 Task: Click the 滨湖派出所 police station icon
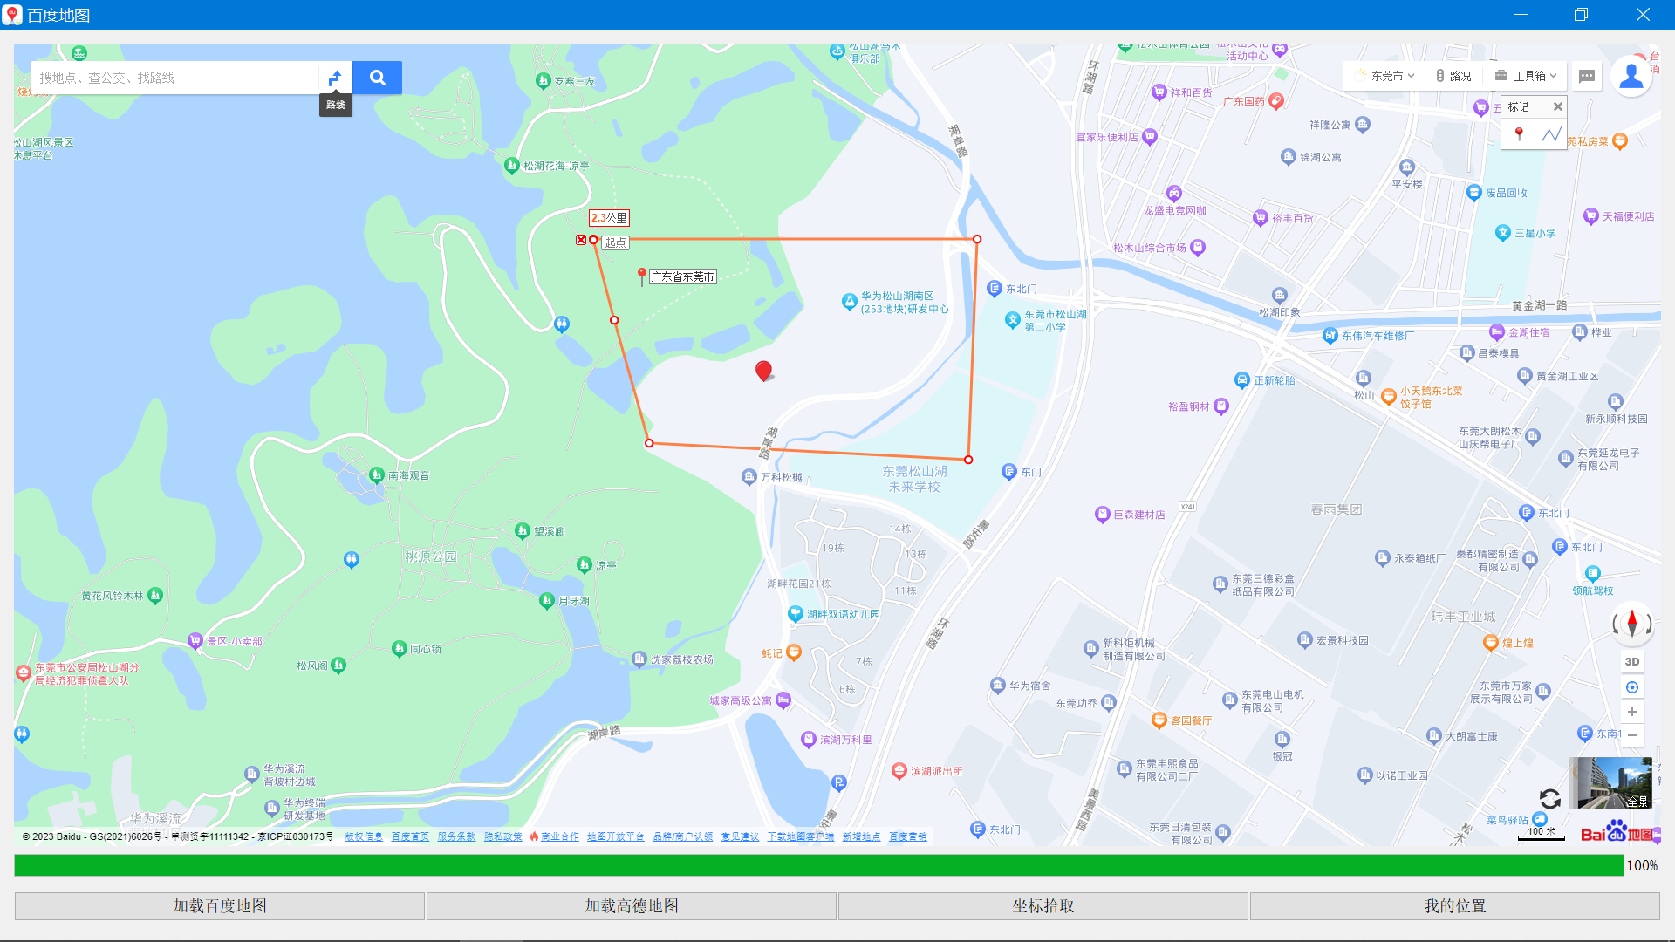(899, 770)
